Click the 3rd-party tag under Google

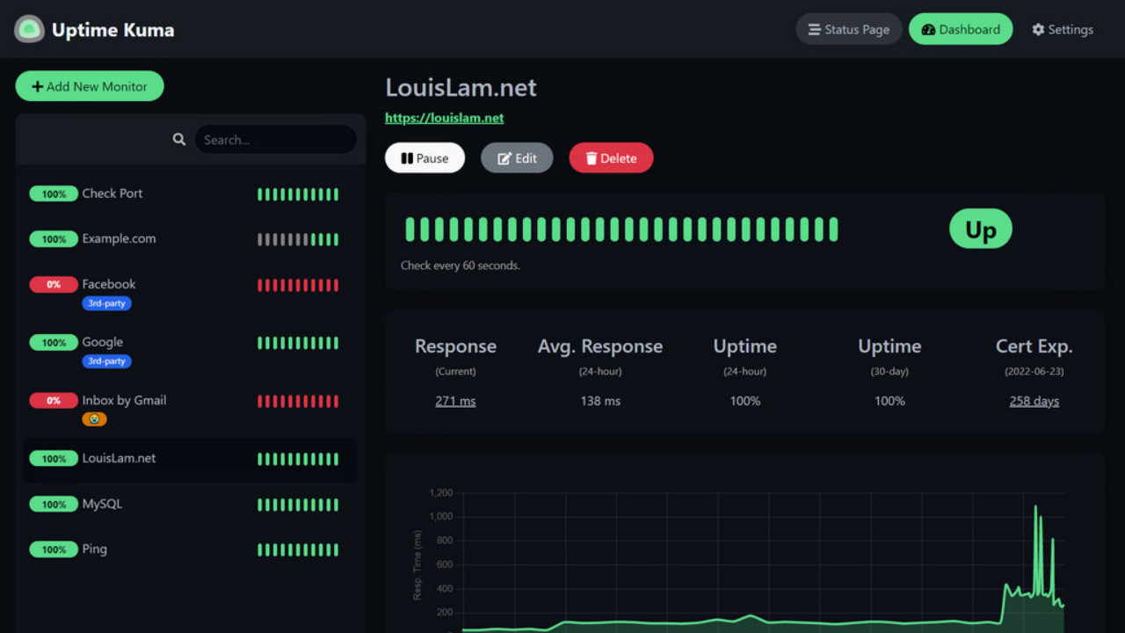coord(106,360)
